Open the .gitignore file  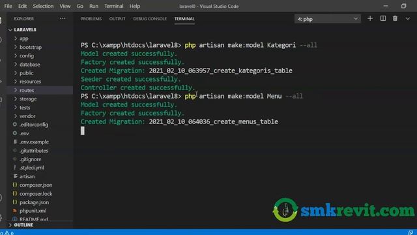coord(31,159)
